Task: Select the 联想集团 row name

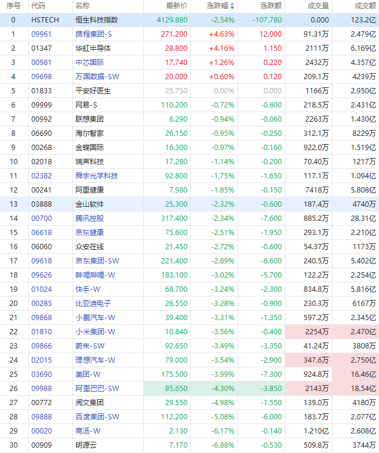Action: (90, 119)
